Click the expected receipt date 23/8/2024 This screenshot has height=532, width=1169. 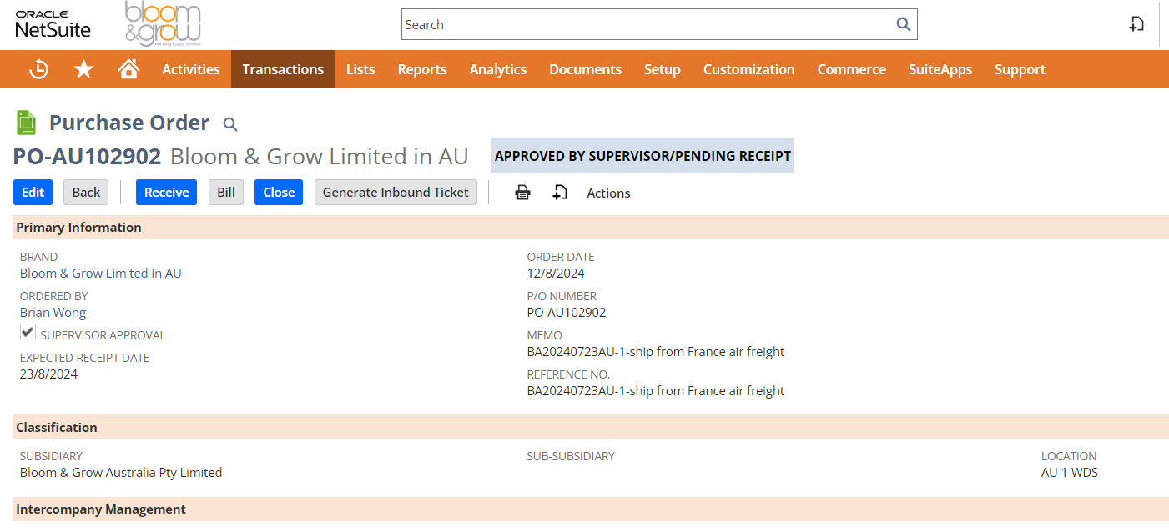click(48, 374)
